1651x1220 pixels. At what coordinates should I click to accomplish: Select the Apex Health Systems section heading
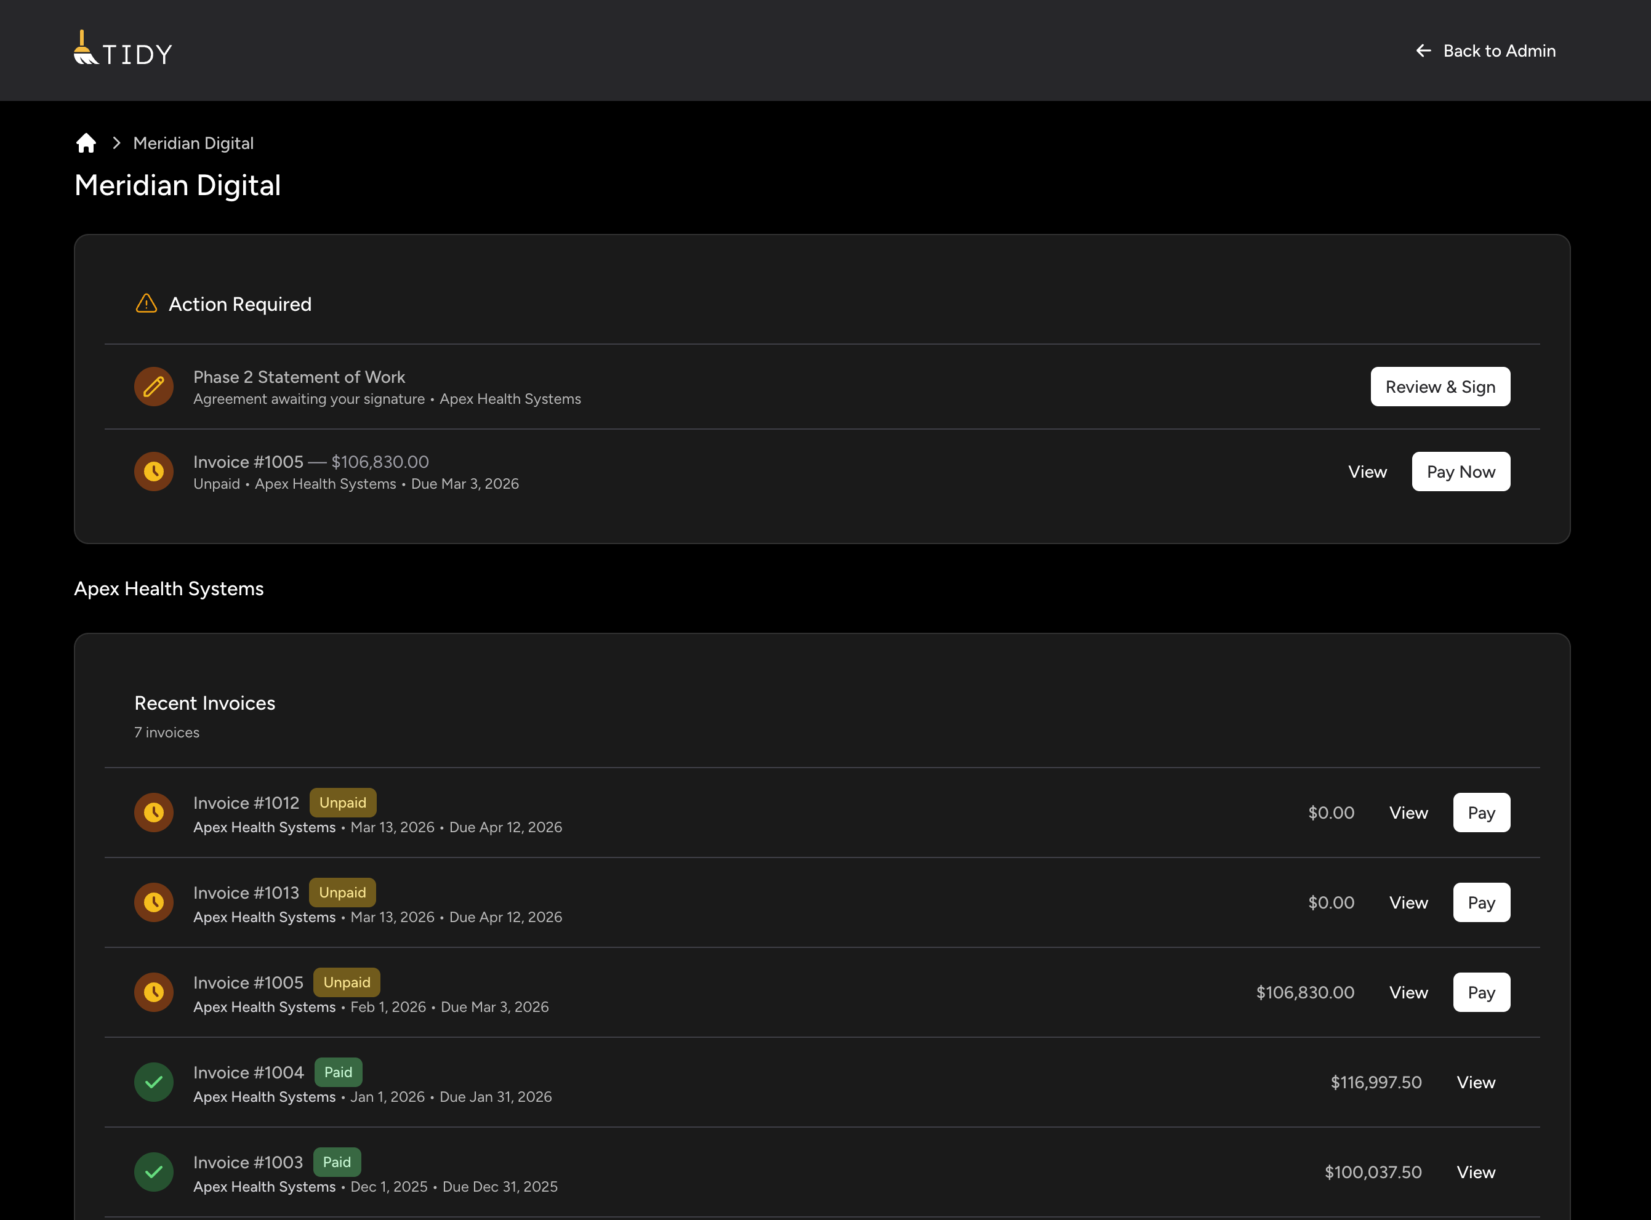[168, 588]
